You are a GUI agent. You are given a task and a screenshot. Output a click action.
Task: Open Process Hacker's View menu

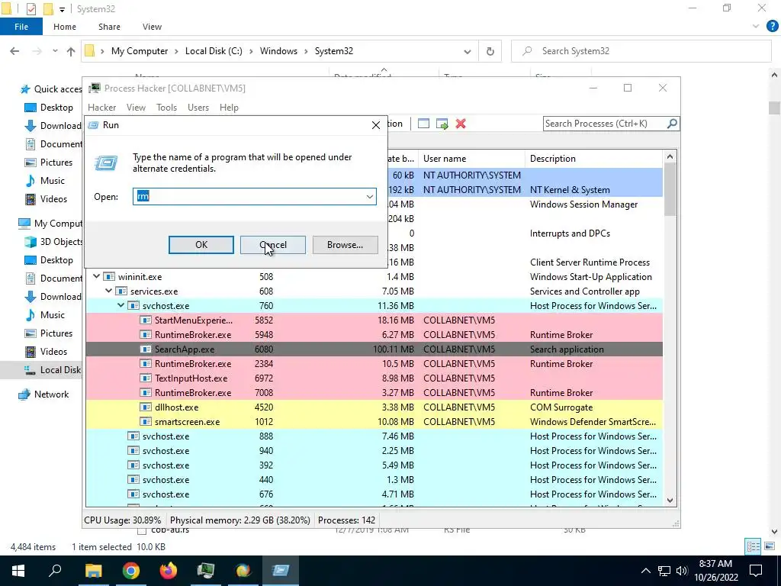(x=136, y=107)
